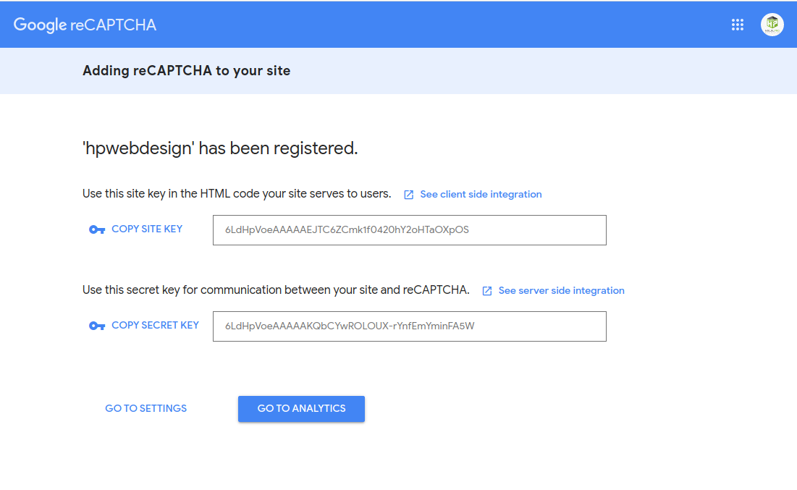Click external-link icon before server side integration
This screenshot has height=490, width=797.
click(x=487, y=291)
